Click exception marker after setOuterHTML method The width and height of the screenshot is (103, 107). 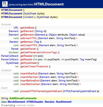pyautogui.click(x=78, y=45)
